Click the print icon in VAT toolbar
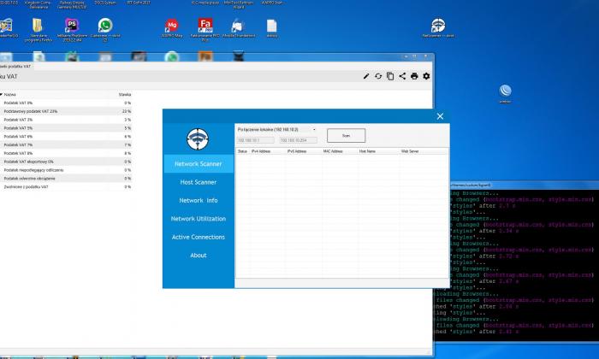This screenshot has width=599, height=359. pos(414,76)
